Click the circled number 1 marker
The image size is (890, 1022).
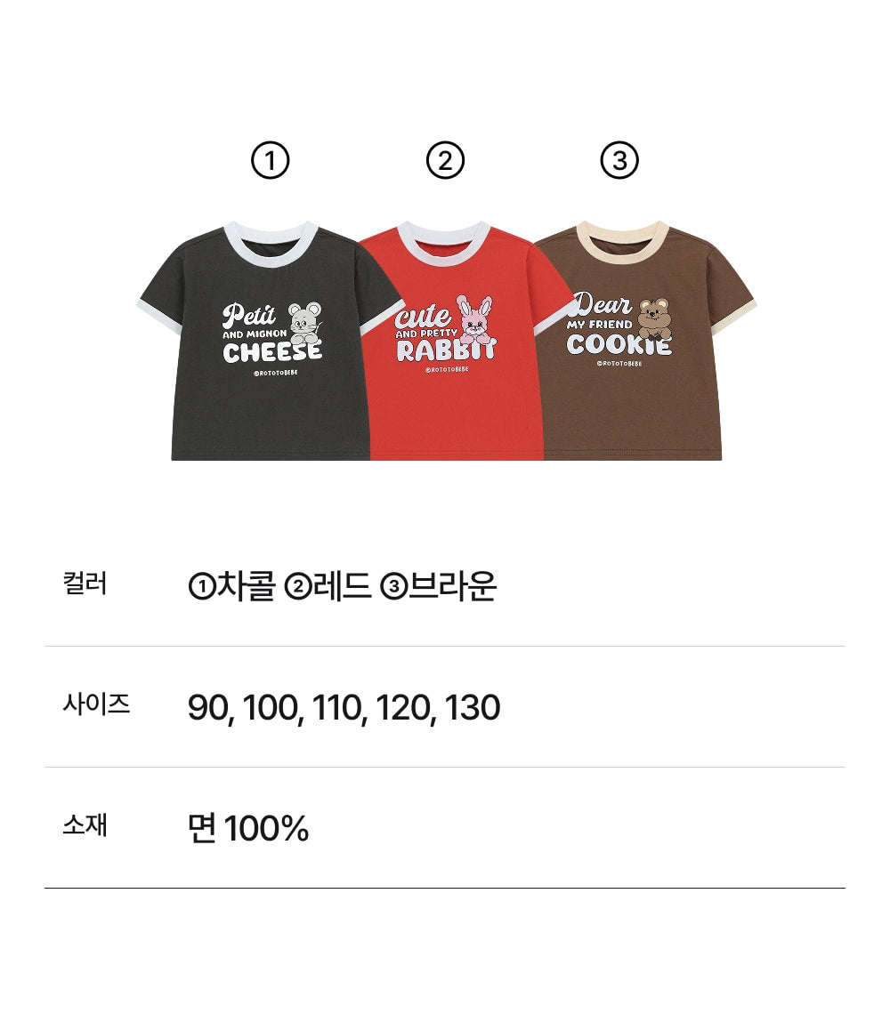[x=271, y=162]
